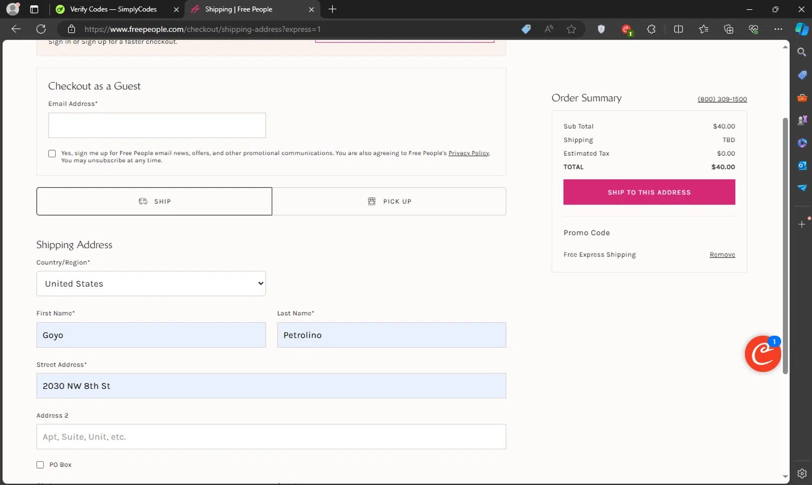Reload the Free People checkout page
Image resolution: width=812 pixels, height=485 pixels.
(x=41, y=29)
